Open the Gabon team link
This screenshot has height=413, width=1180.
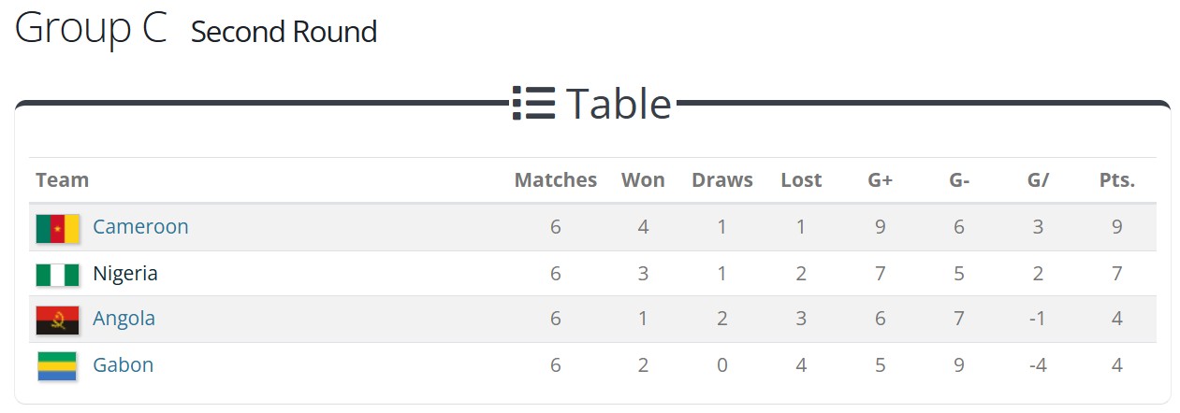(123, 365)
